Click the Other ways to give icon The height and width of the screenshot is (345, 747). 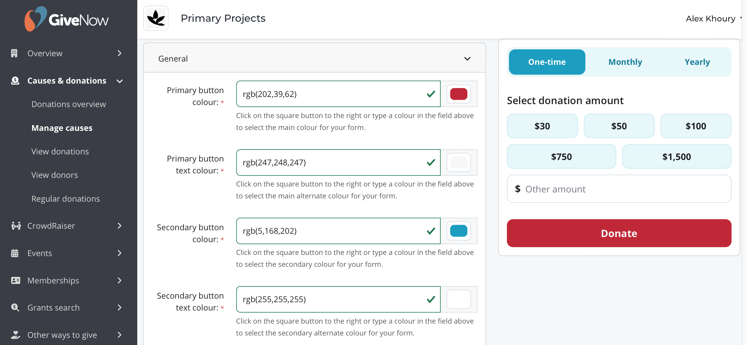pos(15,335)
